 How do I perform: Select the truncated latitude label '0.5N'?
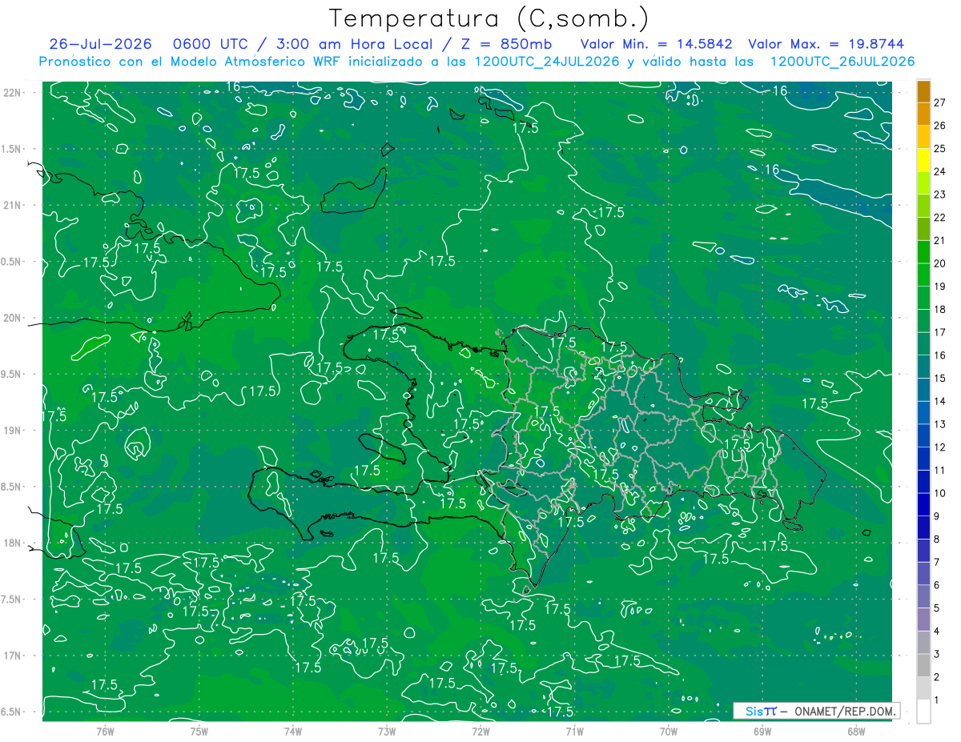click(12, 262)
